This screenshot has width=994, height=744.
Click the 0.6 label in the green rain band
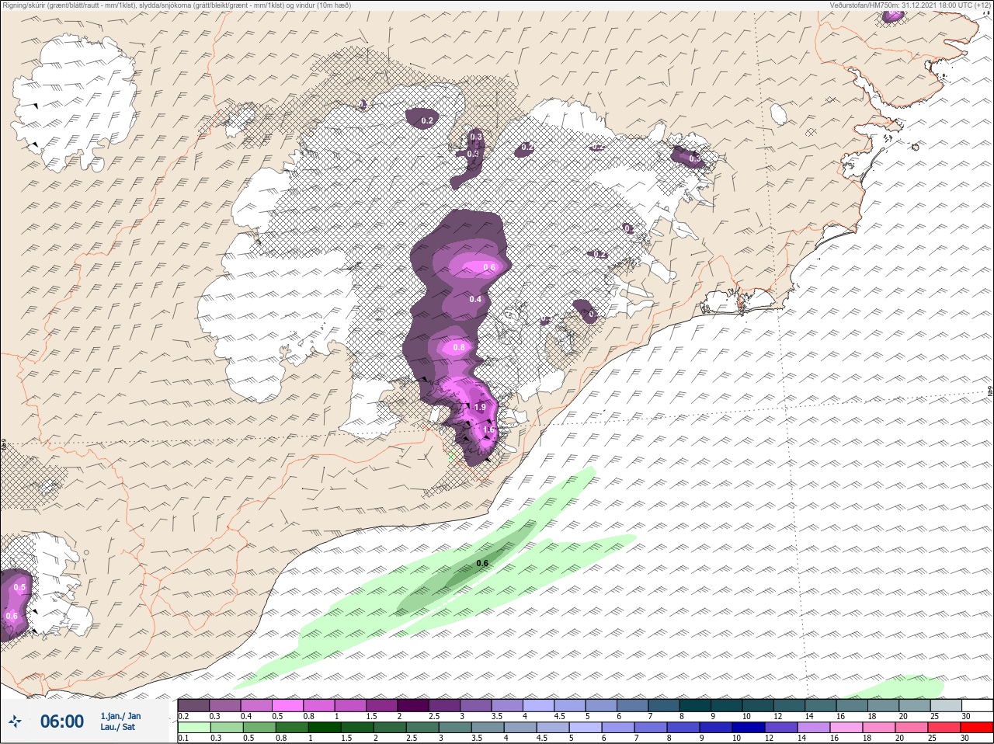(481, 563)
